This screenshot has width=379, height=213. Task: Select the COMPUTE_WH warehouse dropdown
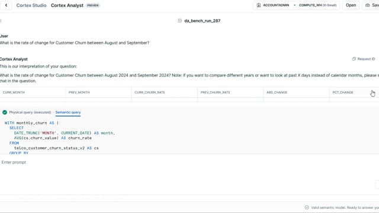pos(317,5)
